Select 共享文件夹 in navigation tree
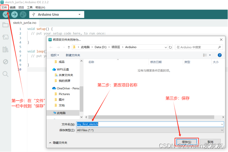This screenshot has height=152, width=228. 64,75
